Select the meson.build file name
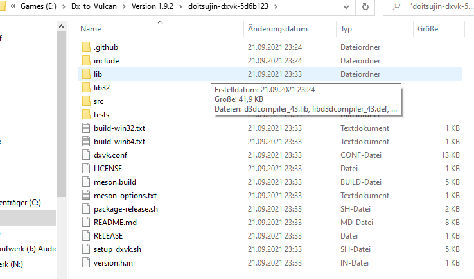 pos(115,182)
